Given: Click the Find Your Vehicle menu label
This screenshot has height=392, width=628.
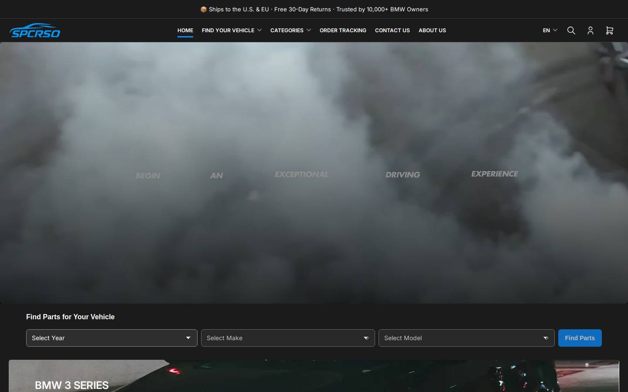Looking at the screenshot, I should [228, 30].
